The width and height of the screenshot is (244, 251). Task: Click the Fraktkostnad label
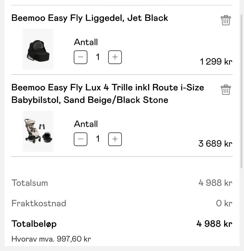(x=39, y=203)
